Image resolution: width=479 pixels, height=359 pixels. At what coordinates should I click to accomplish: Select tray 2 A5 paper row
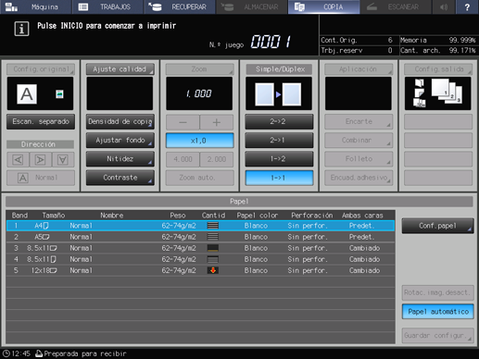200,237
